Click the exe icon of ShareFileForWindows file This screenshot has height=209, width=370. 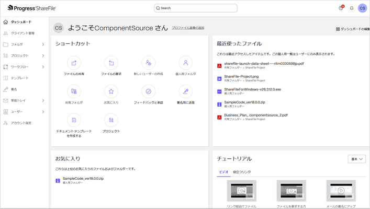[219, 91]
